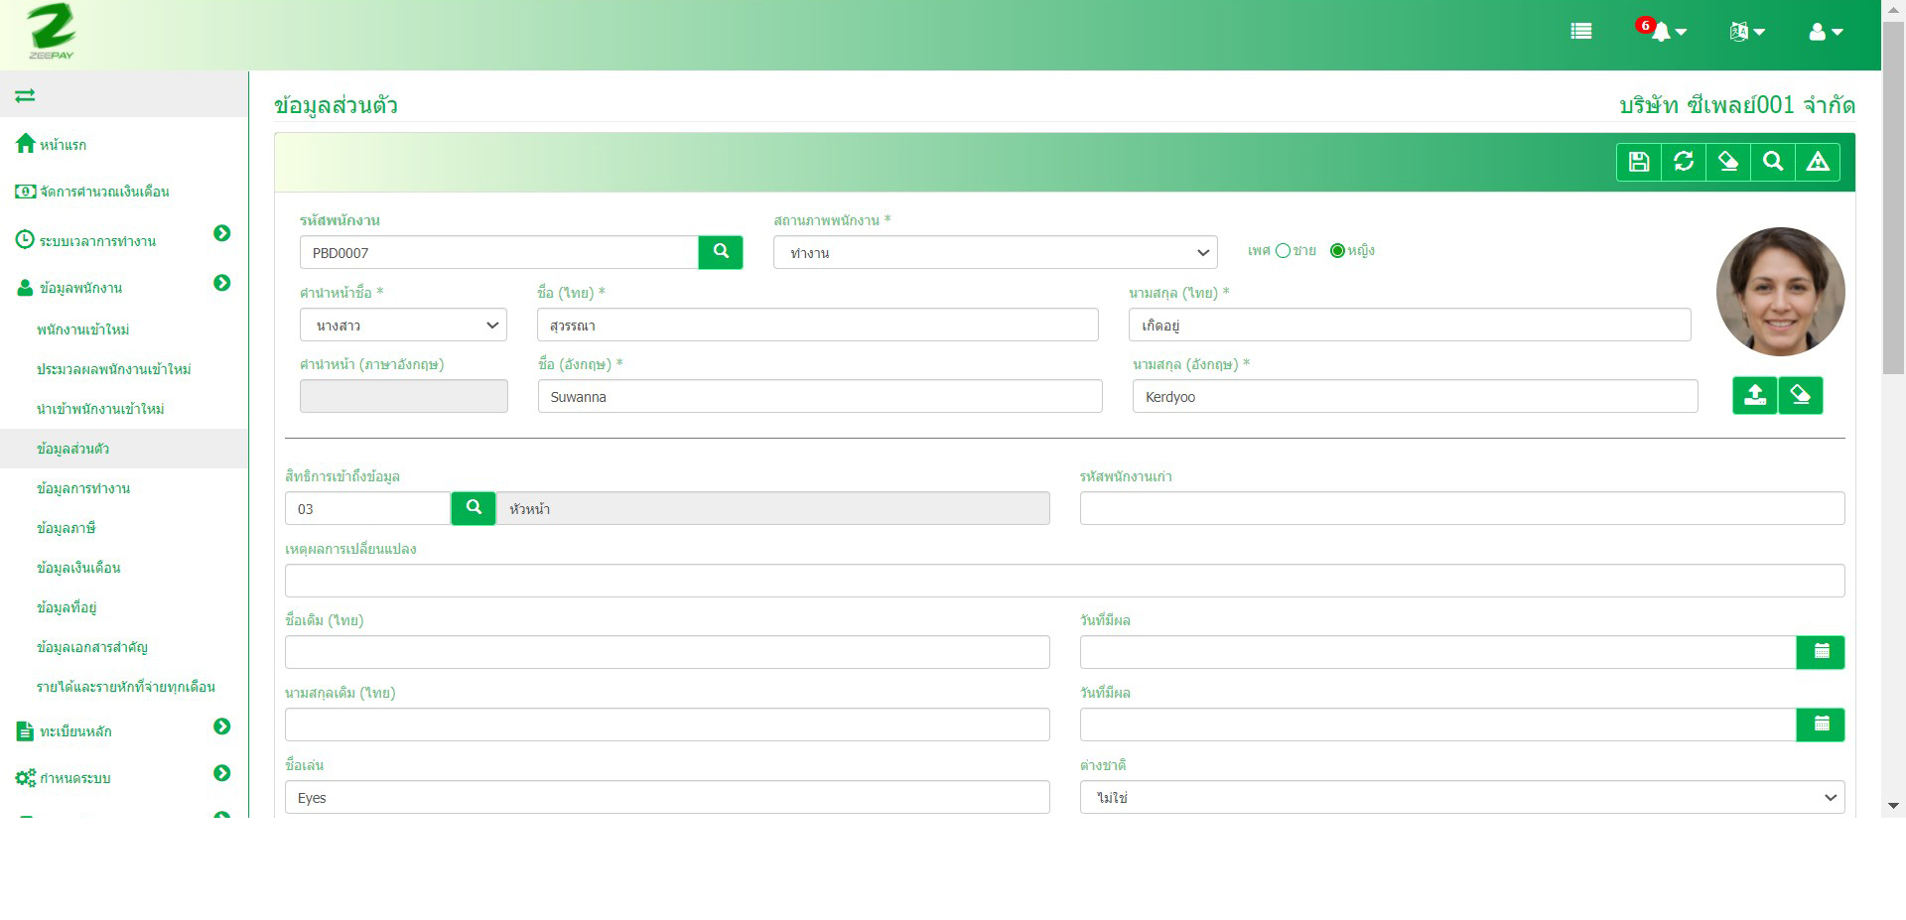The height and width of the screenshot is (920, 1906).
Task: Click the access rights code field 03
Action: click(x=368, y=508)
